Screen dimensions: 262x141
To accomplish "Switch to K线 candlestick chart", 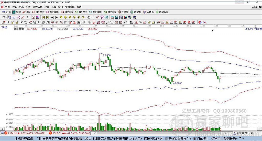I will [x=26, y=12].
